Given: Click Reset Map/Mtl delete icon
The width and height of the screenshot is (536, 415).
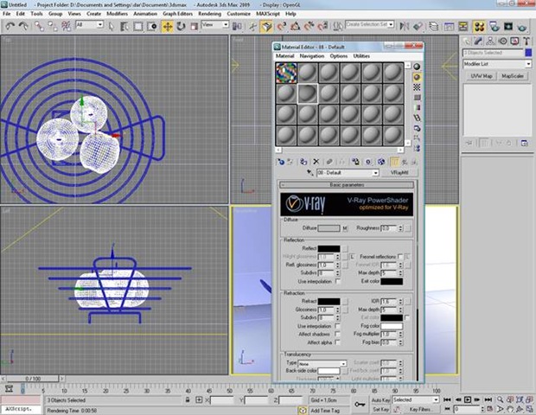Looking at the screenshot, I should point(316,161).
